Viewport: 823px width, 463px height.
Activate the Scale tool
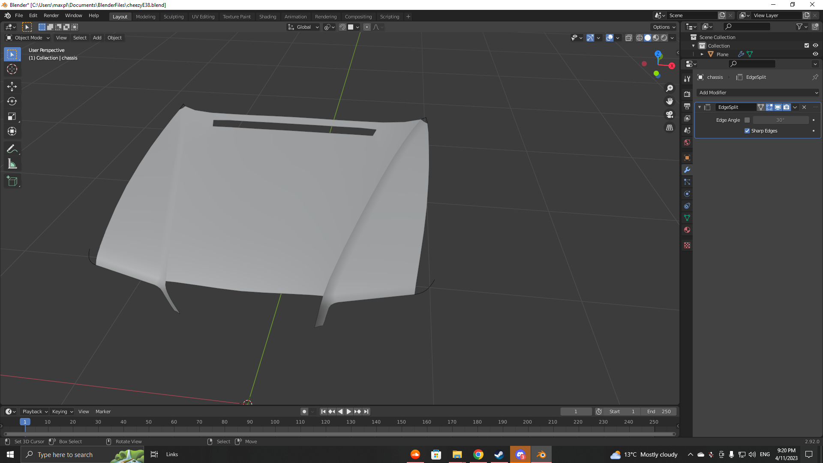12,116
